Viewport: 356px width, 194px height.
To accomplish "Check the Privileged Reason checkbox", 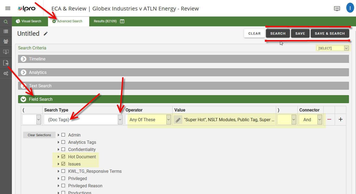I will pyautogui.click(x=63, y=186).
